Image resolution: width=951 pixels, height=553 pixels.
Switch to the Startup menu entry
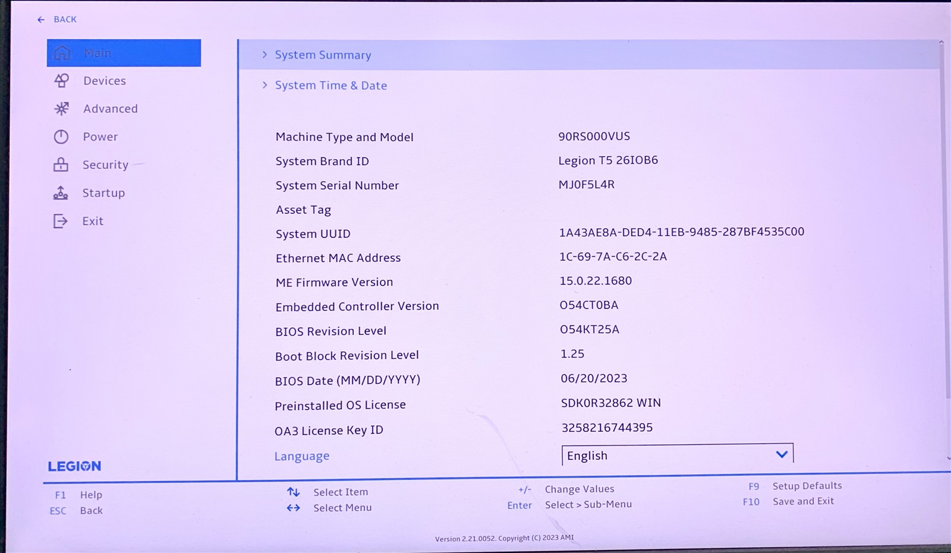(x=104, y=192)
